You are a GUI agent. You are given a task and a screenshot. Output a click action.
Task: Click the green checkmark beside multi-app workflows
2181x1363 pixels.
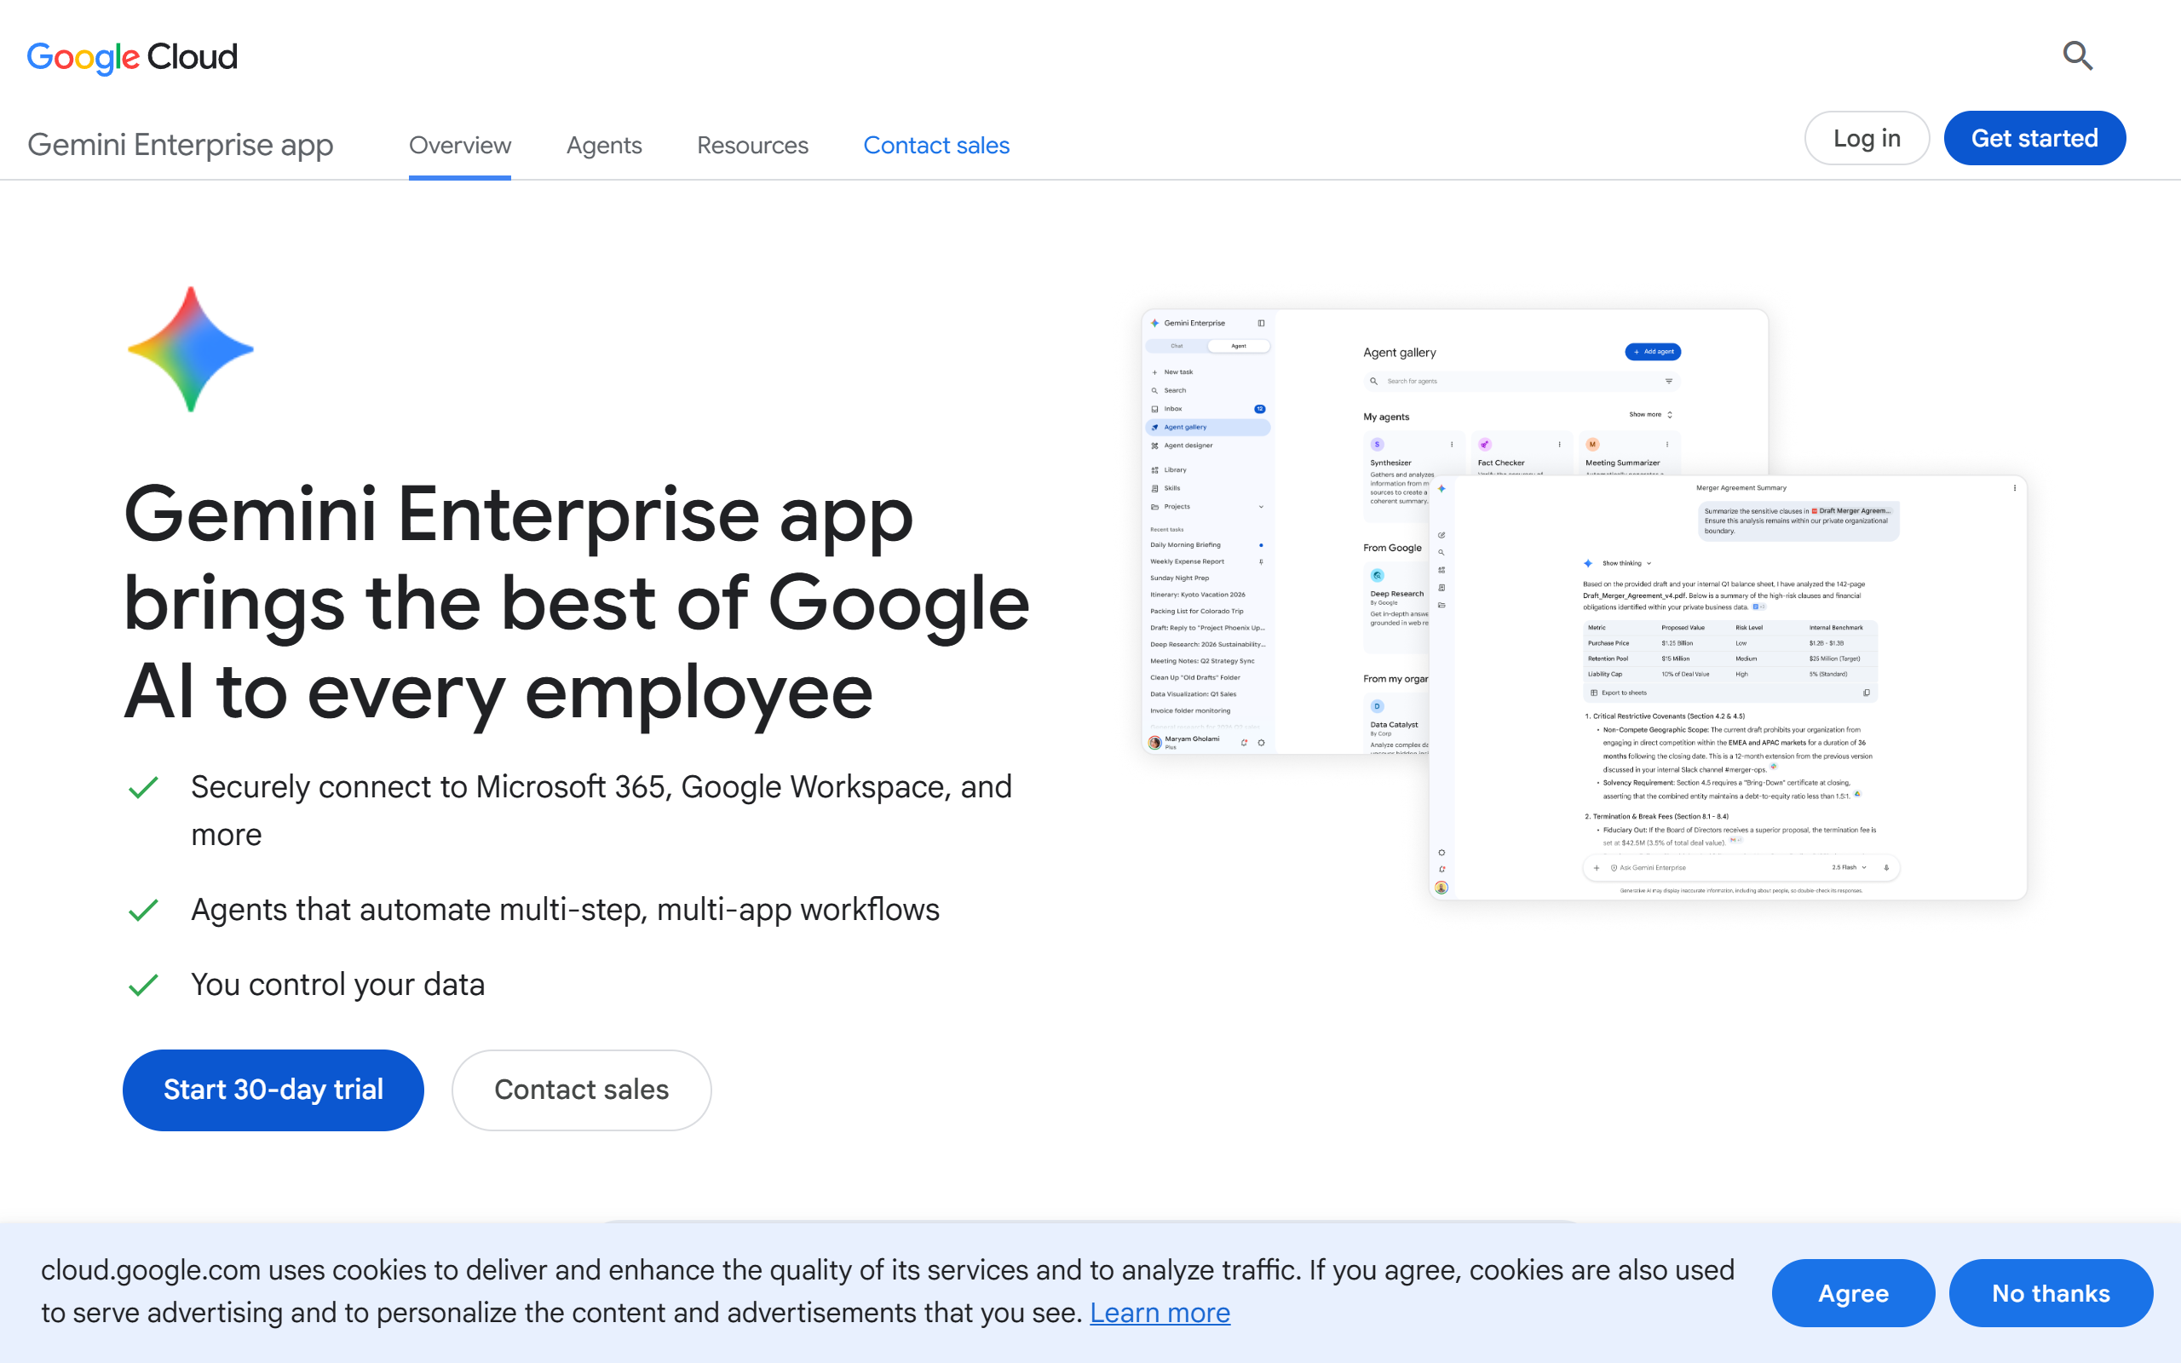143,911
